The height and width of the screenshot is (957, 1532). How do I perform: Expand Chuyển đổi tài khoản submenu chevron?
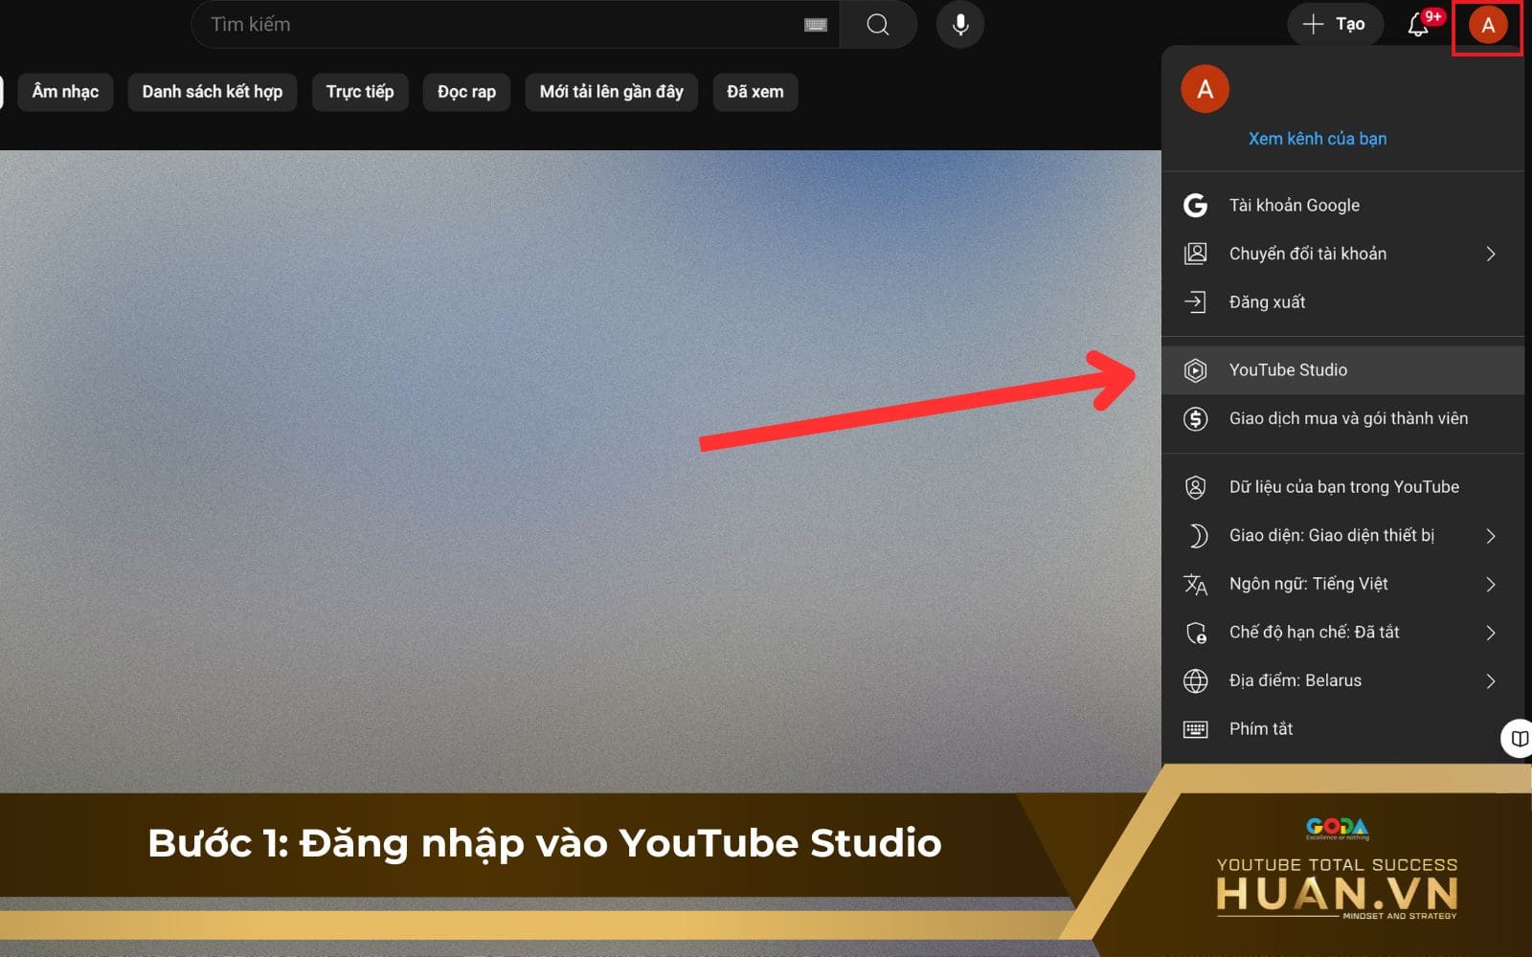click(x=1491, y=254)
